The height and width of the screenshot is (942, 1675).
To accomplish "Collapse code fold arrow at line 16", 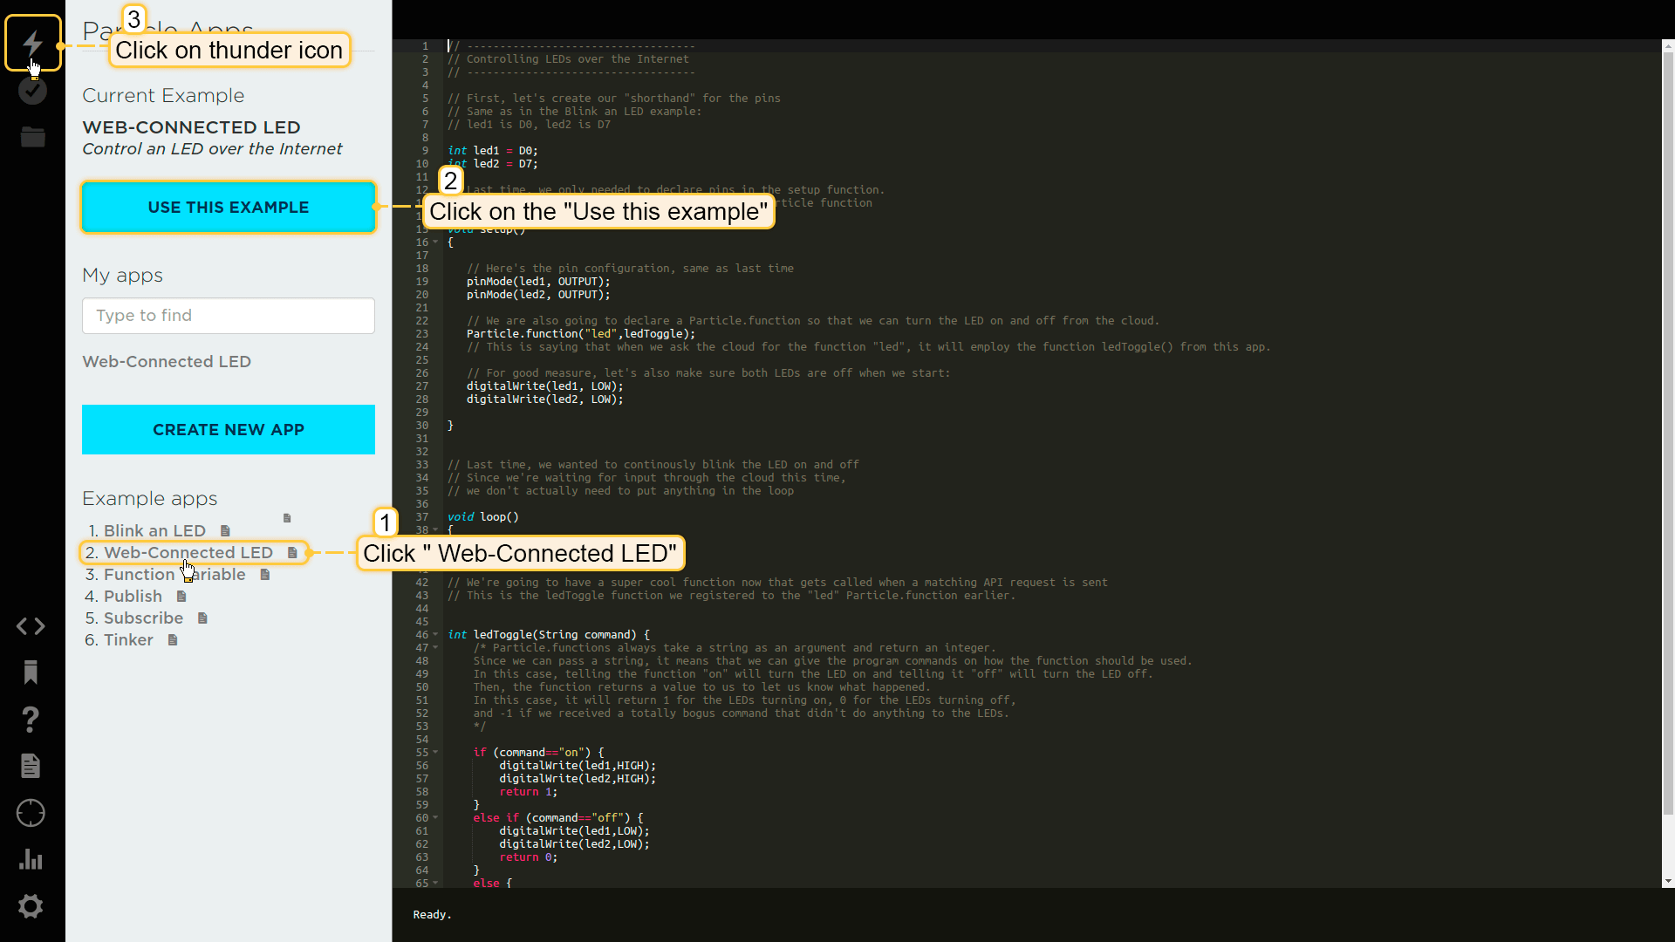I will [x=435, y=242].
